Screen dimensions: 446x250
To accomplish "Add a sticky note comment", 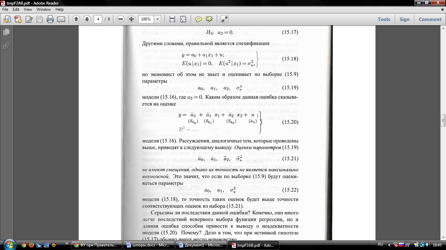I will coord(198,19).
